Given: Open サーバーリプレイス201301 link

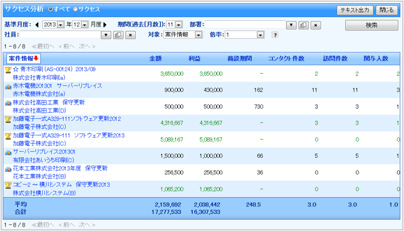Looking at the screenshot, I should point(44,152).
